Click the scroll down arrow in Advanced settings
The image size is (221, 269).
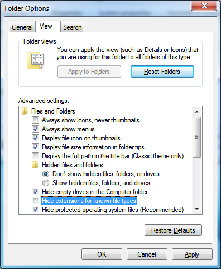coord(197,209)
